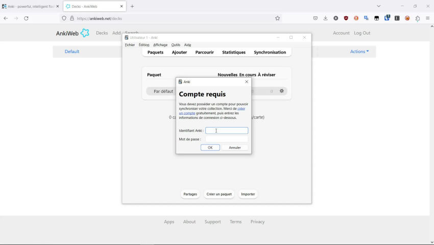Save page with Pocket icon
The height and width of the screenshot is (245, 434).
pyautogui.click(x=316, y=18)
